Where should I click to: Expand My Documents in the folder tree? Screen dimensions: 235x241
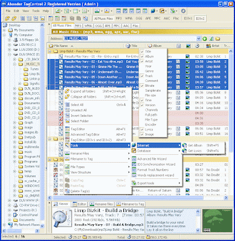click(4, 30)
